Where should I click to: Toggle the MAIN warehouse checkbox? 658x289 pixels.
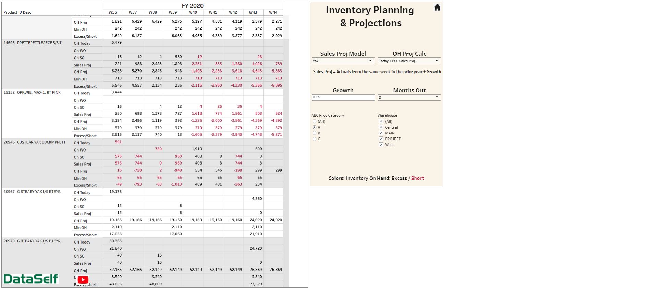tap(381, 133)
